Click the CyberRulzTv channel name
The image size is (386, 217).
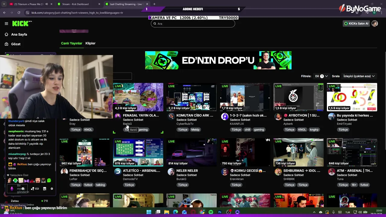(x=185, y=124)
